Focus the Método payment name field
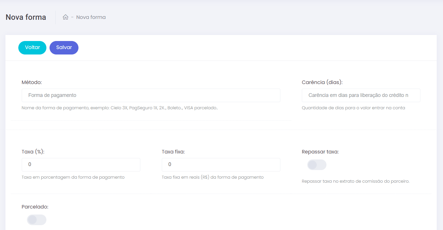 [x=151, y=95]
